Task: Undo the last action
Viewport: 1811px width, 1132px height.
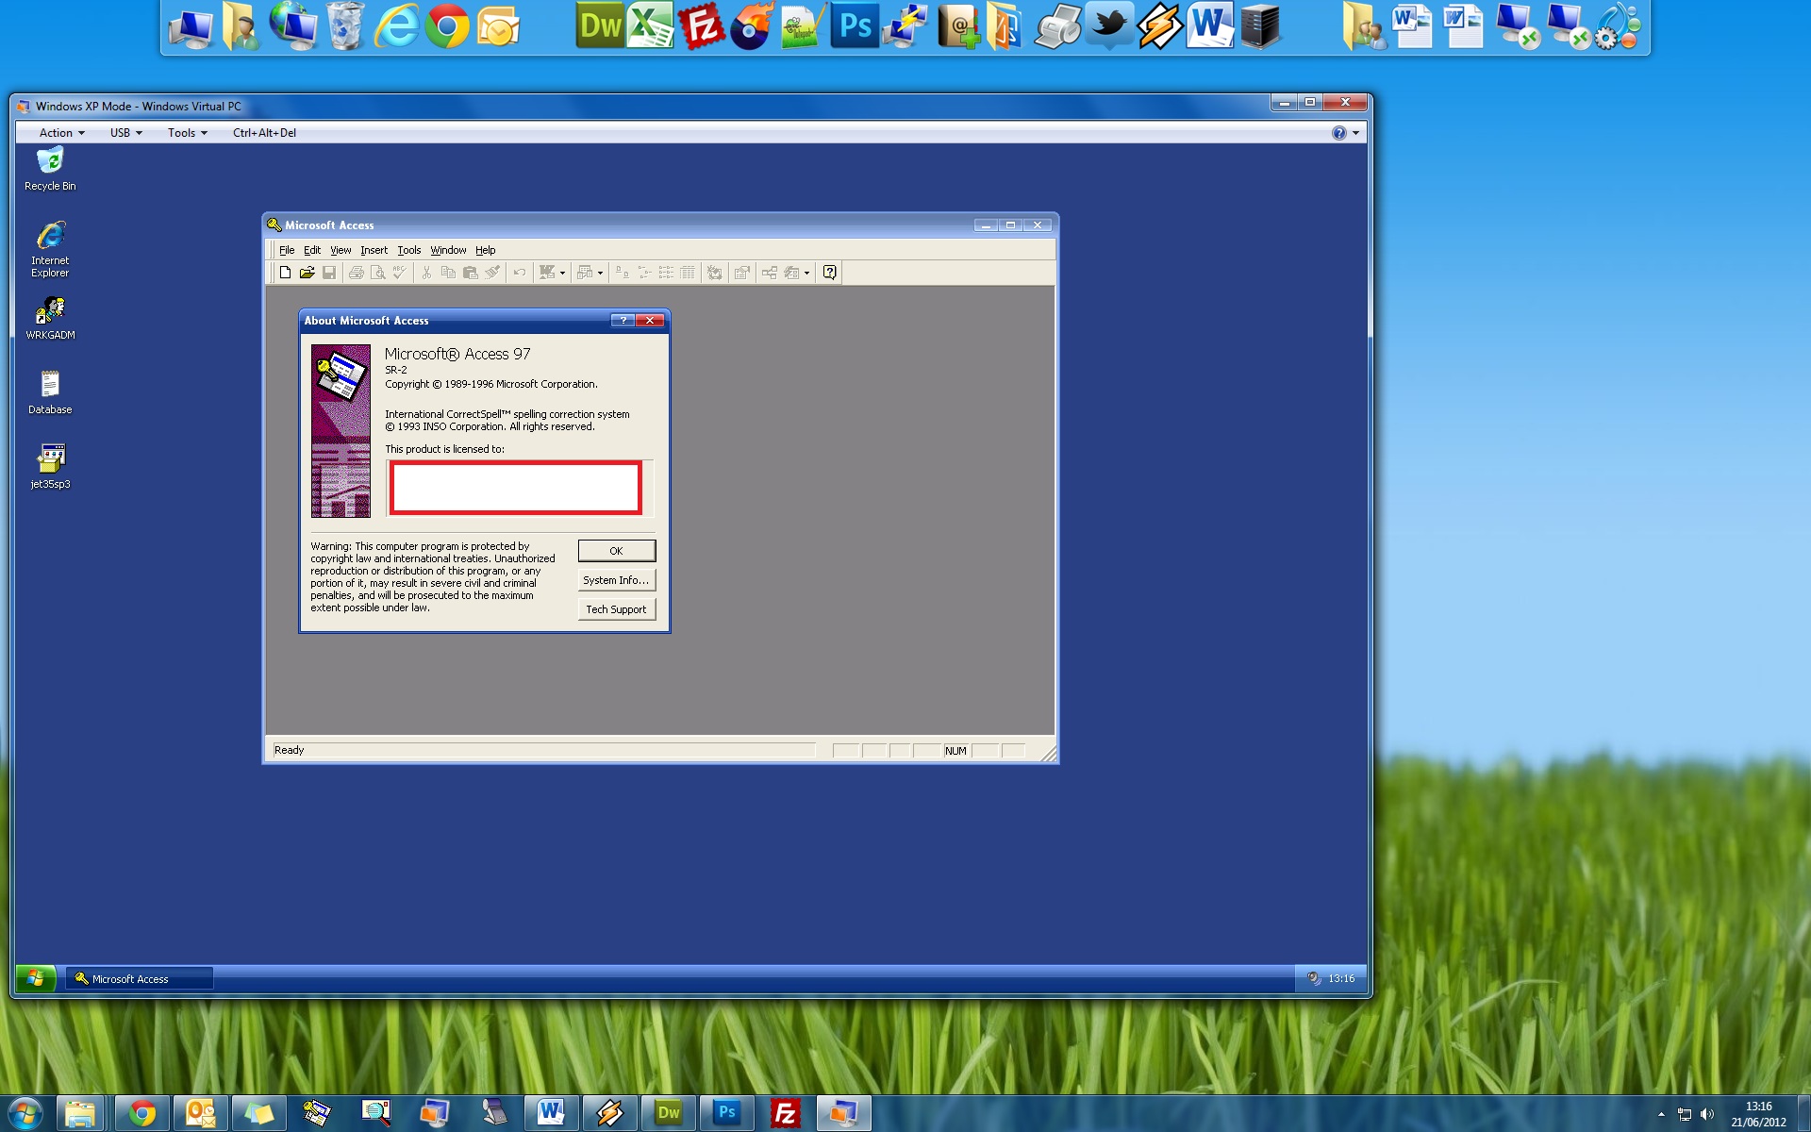Action: (520, 273)
